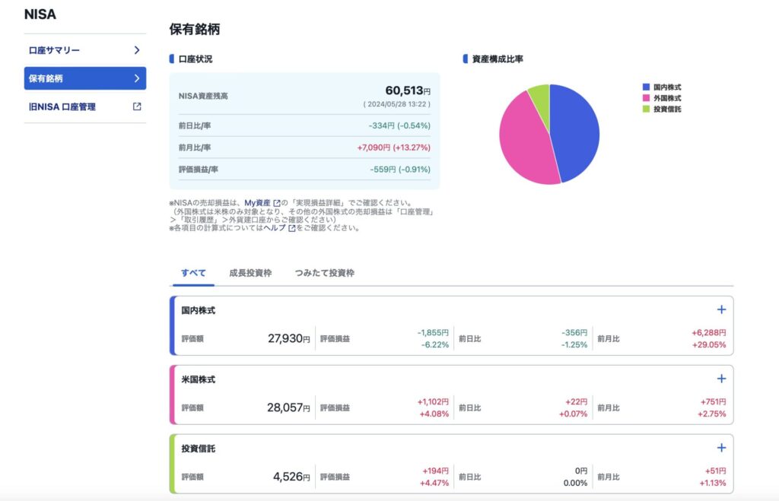Click the chevron next to 口座サマリー
Viewport: 779px width, 501px height.
pos(137,50)
